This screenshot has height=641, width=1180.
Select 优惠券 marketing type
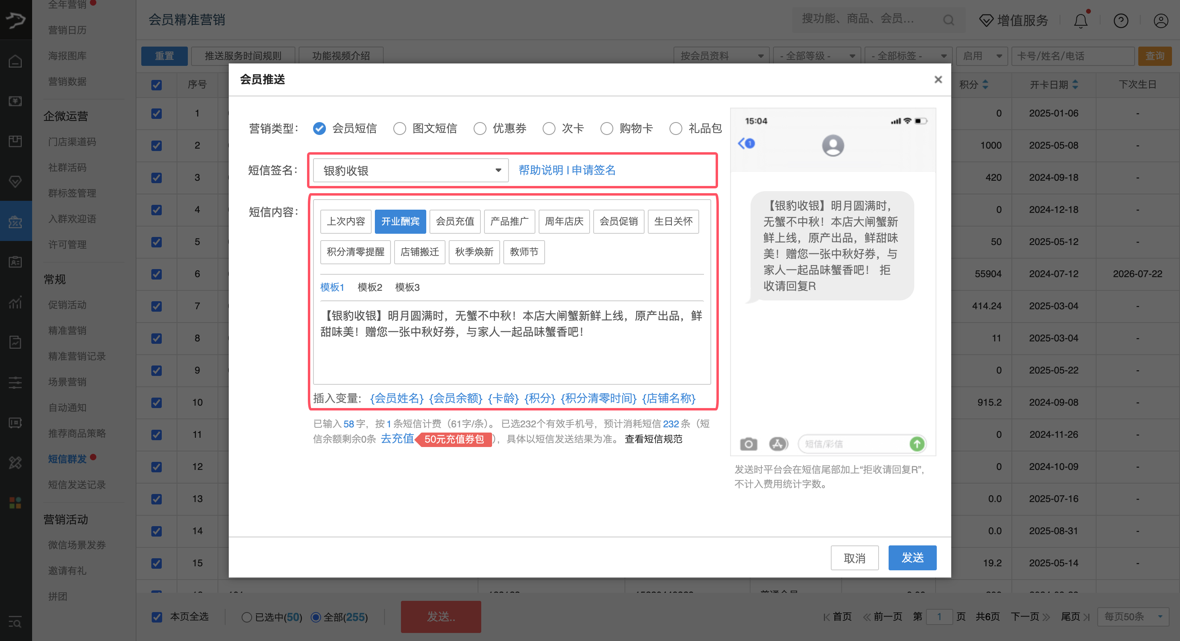[x=480, y=129]
